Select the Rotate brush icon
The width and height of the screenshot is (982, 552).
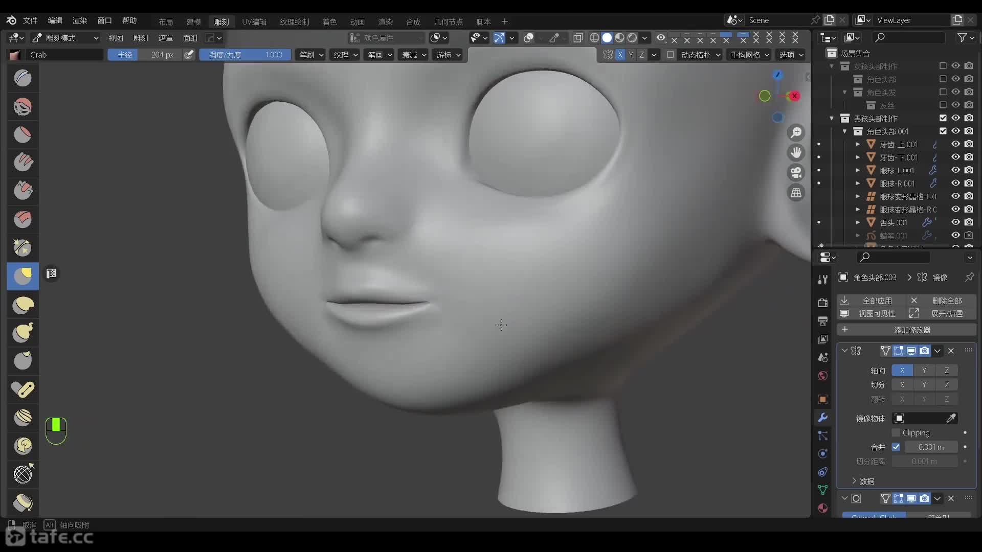[x=23, y=446]
